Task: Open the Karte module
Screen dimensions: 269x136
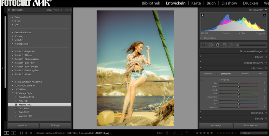Action: click(196, 3)
